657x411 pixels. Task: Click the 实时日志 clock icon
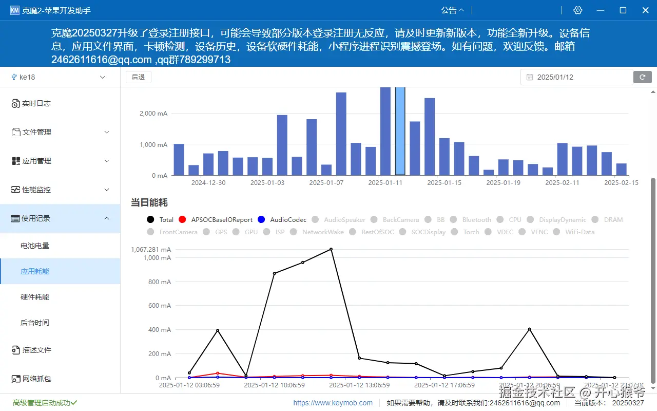coord(15,104)
